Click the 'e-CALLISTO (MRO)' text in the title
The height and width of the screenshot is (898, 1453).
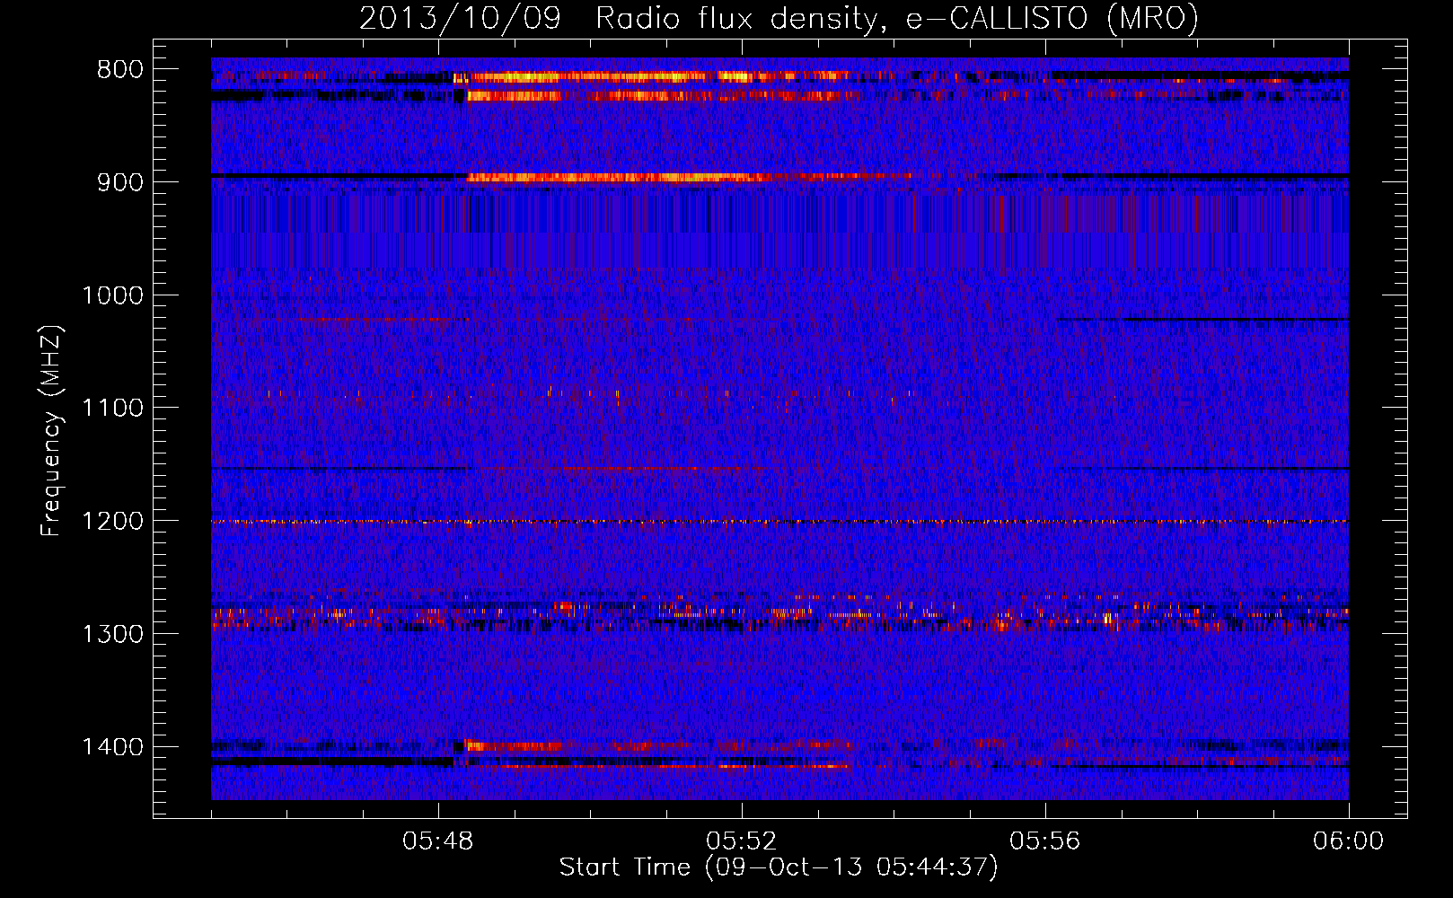(x=1052, y=19)
